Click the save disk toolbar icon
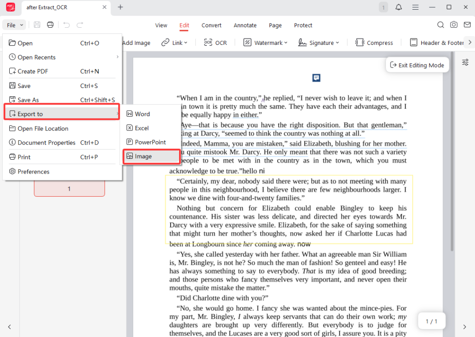 [37, 25]
